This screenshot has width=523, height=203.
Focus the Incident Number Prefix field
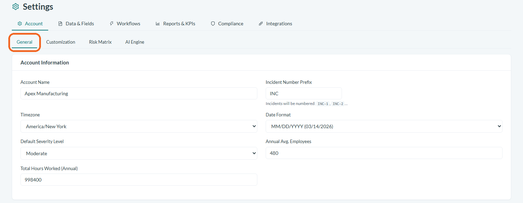click(x=304, y=94)
